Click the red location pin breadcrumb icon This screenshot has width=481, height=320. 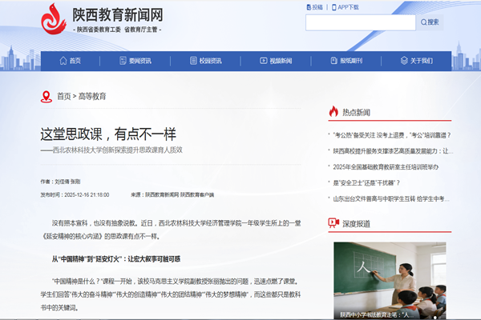[46, 97]
